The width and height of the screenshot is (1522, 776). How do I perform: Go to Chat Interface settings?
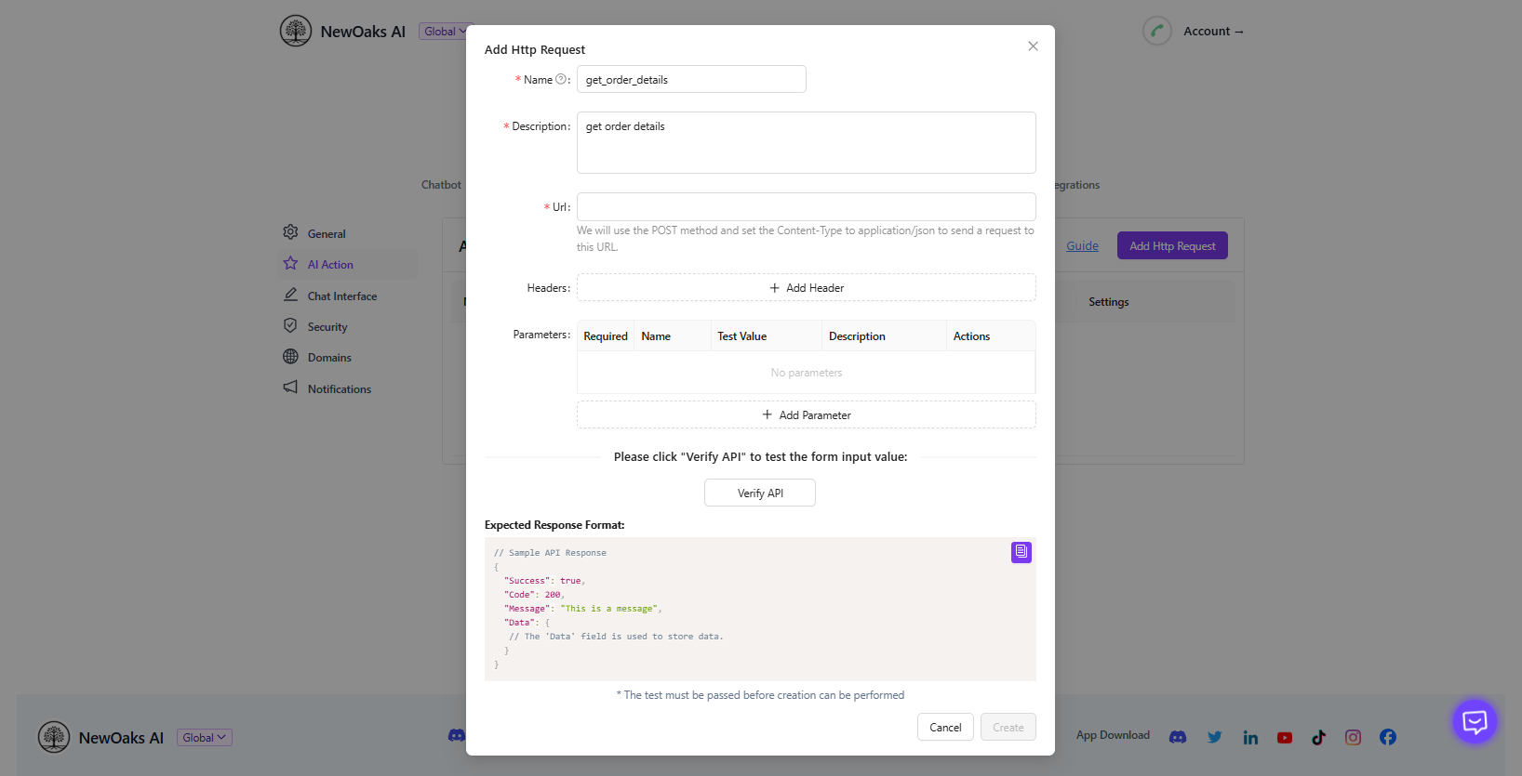coord(342,296)
